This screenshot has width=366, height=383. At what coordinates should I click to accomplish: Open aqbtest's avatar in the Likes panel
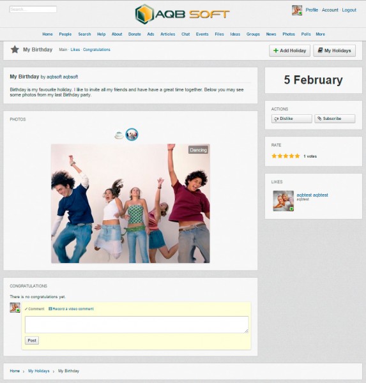[x=284, y=201]
